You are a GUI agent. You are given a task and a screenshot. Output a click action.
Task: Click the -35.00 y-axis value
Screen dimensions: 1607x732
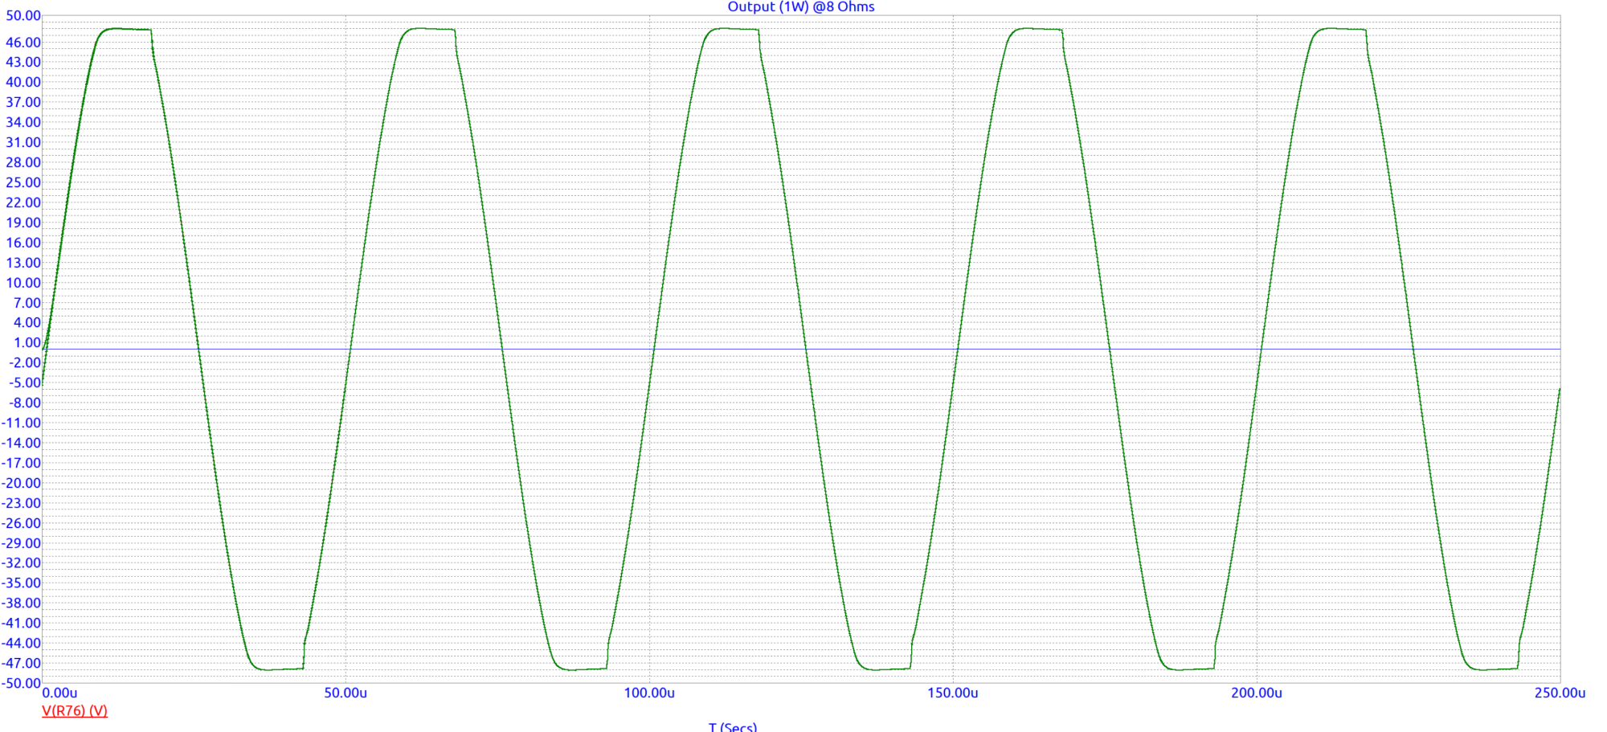point(21,583)
